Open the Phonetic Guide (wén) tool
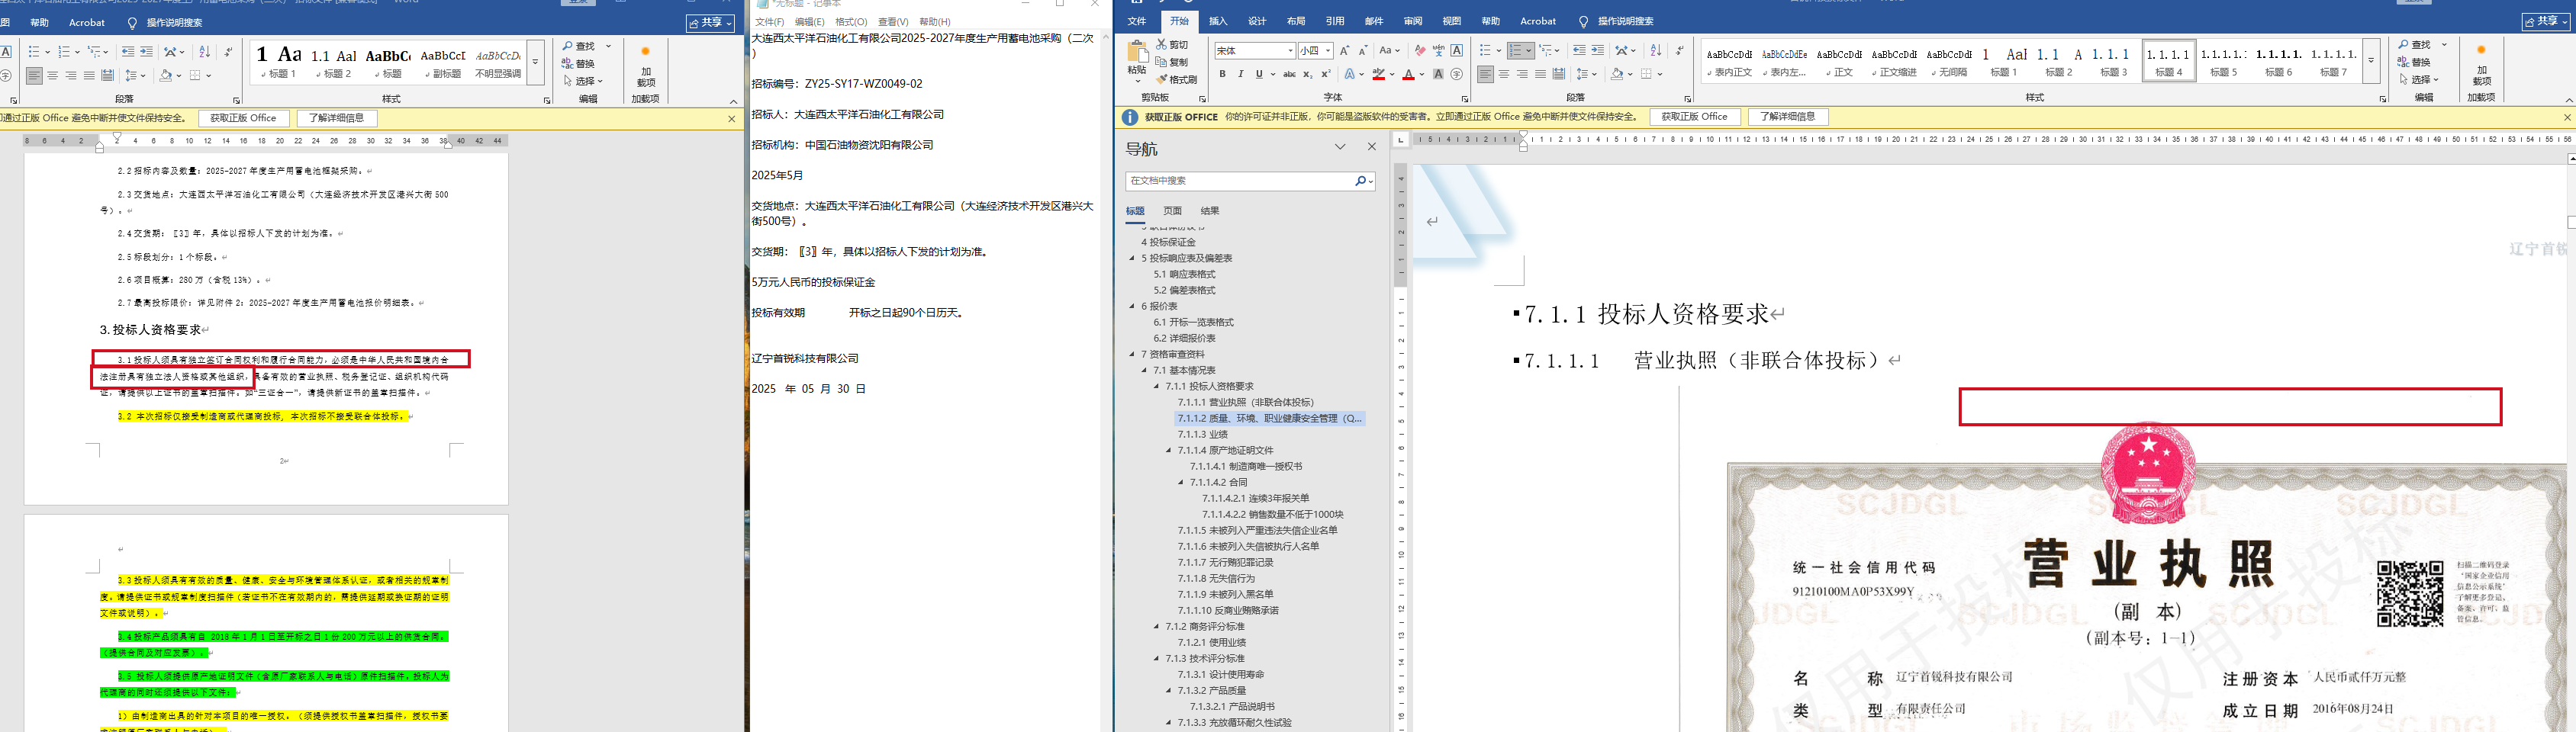Viewport: 2576px width, 732px height. tap(1438, 51)
